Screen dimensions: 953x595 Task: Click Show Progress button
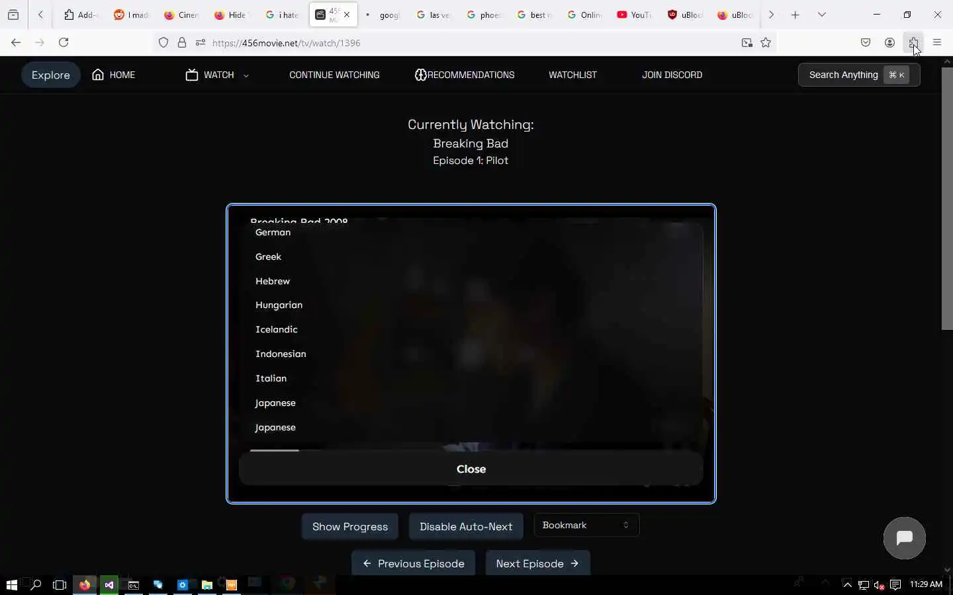350,526
